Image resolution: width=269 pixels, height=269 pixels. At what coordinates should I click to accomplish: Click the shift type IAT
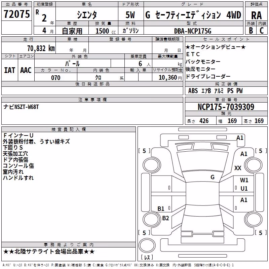point(10,70)
